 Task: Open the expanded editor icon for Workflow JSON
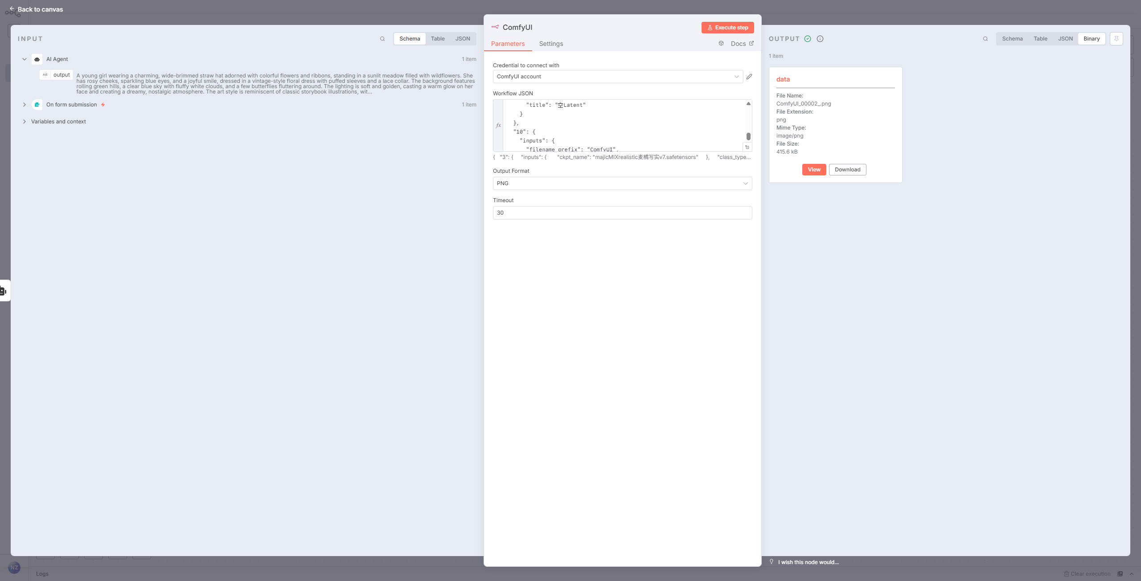point(747,147)
